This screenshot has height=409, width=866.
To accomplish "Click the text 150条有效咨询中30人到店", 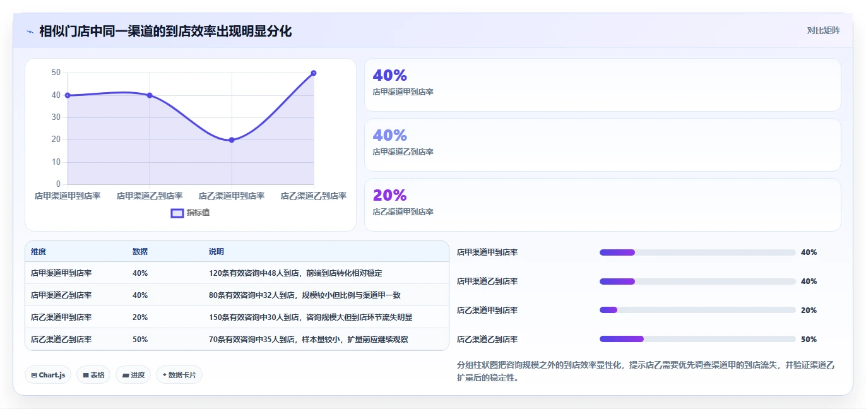I will click(x=253, y=317).
